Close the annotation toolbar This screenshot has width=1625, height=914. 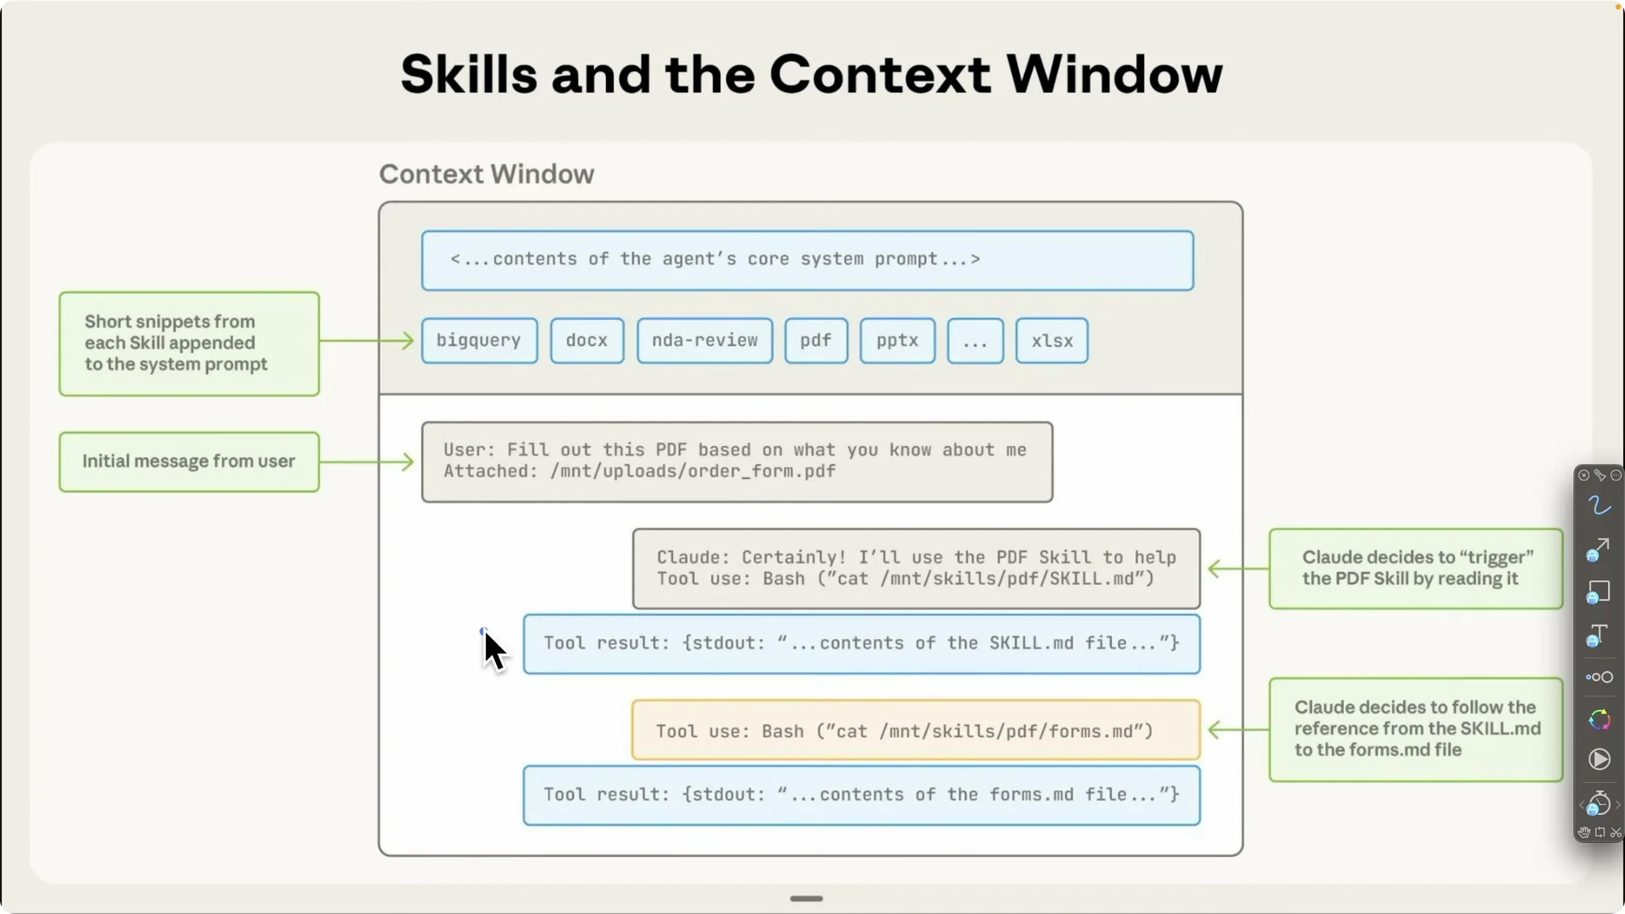tap(1584, 476)
